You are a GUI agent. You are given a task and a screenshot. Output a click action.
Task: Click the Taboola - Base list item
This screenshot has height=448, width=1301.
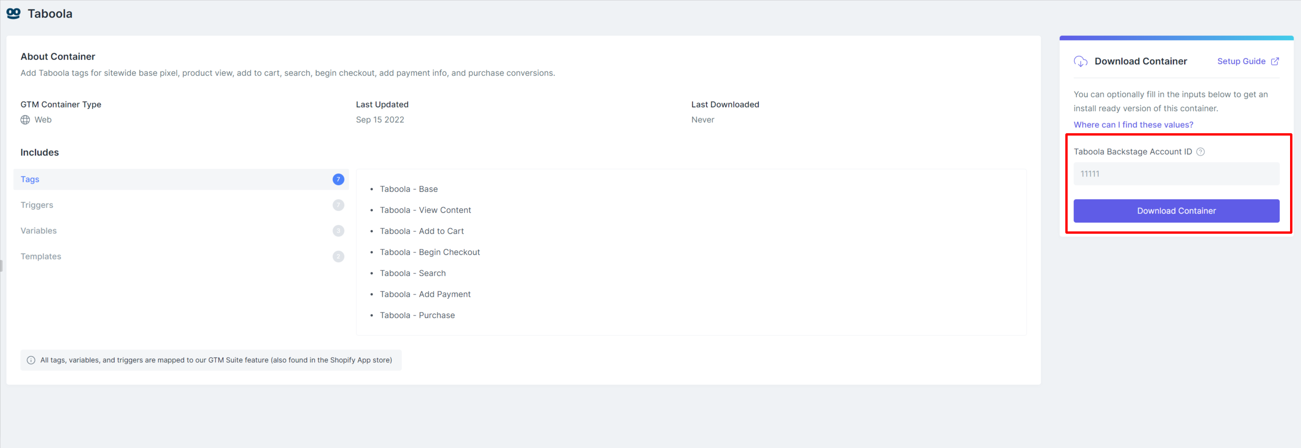click(408, 189)
